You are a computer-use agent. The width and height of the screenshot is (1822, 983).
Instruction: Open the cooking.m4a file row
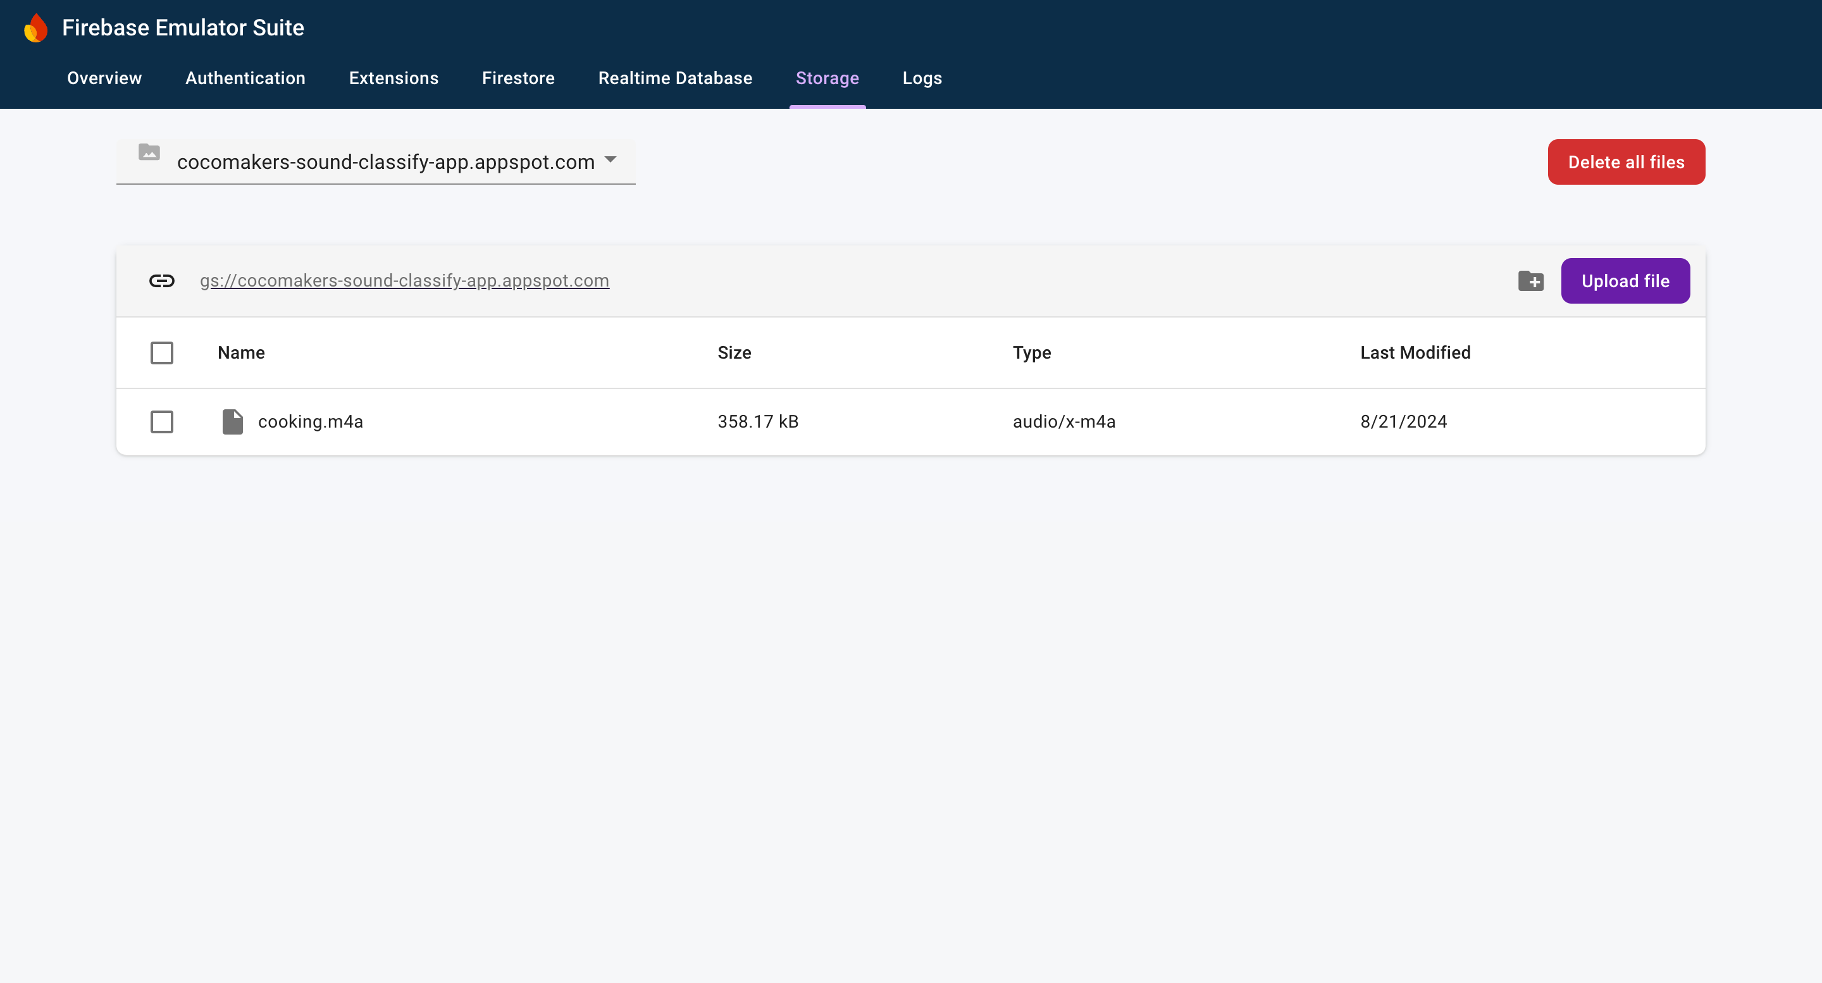coord(310,421)
